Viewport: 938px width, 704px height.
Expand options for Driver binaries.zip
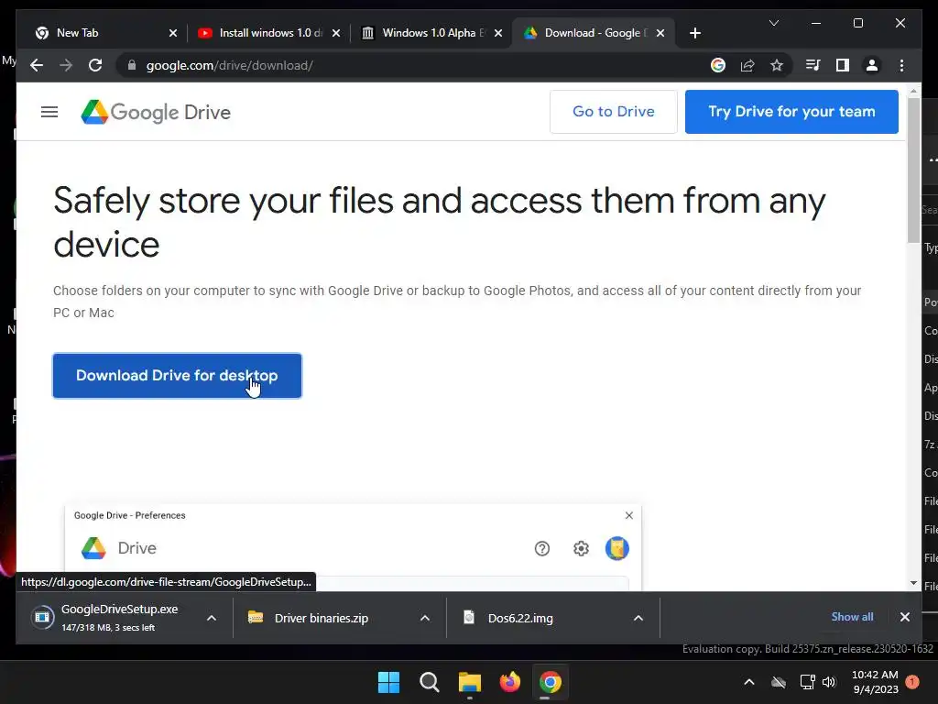pos(425,618)
